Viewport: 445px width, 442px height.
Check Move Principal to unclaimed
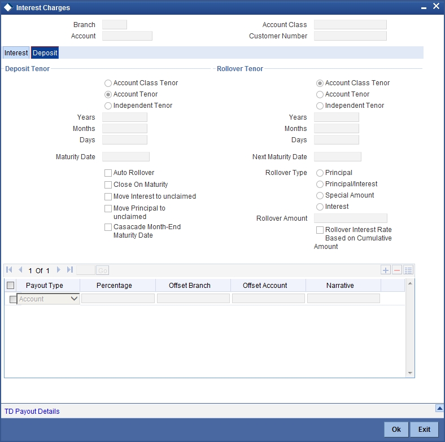(x=108, y=209)
